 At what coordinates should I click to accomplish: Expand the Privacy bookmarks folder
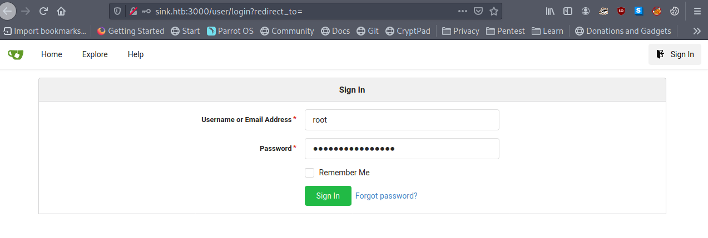461,31
